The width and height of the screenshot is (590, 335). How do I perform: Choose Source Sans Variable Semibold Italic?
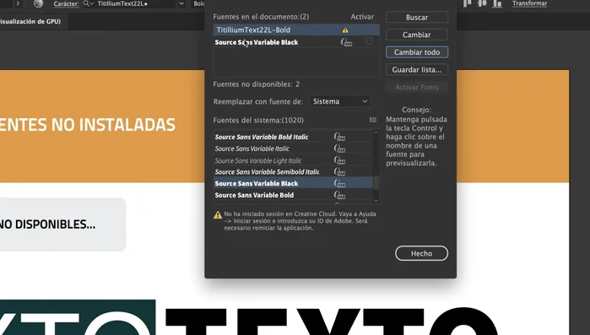click(293, 172)
